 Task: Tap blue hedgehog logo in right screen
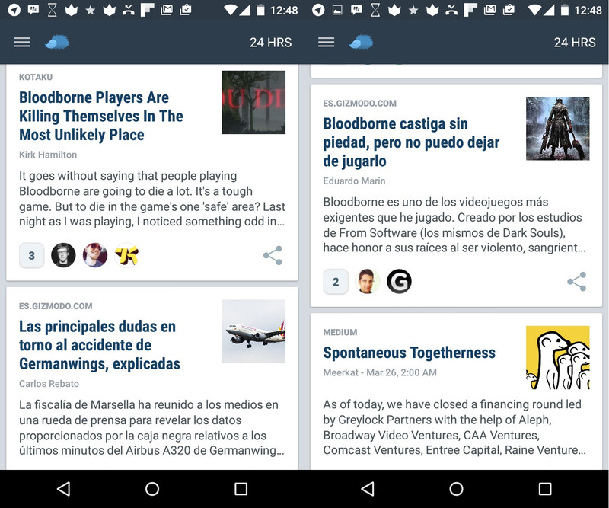pyautogui.click(x=361, y=42)
